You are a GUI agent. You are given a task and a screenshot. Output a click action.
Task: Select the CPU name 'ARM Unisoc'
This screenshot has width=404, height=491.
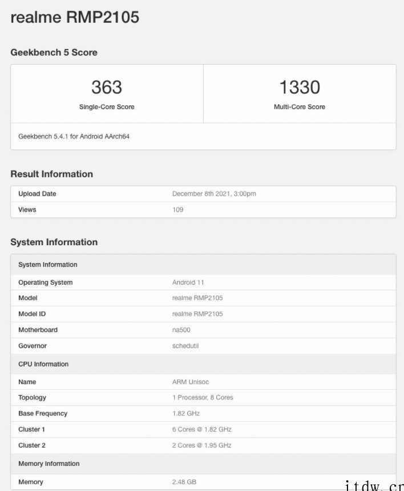(x=191, y=382)
